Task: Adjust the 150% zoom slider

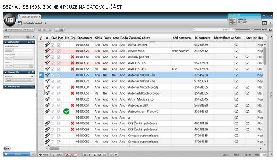Action: pyautogui.click(x=252, y=30)
